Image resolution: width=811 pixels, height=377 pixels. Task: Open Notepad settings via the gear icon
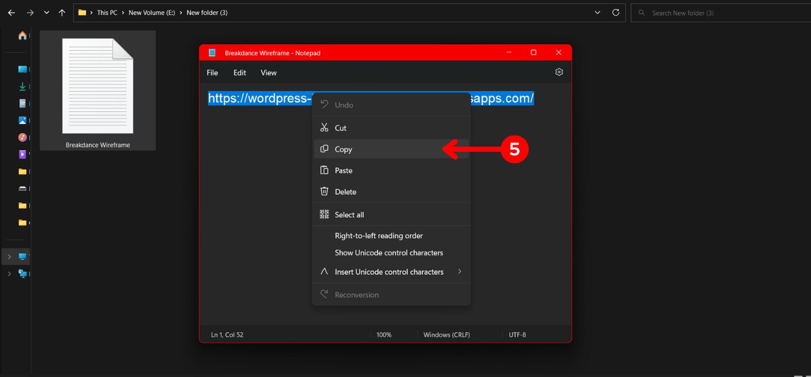(558, 72)
